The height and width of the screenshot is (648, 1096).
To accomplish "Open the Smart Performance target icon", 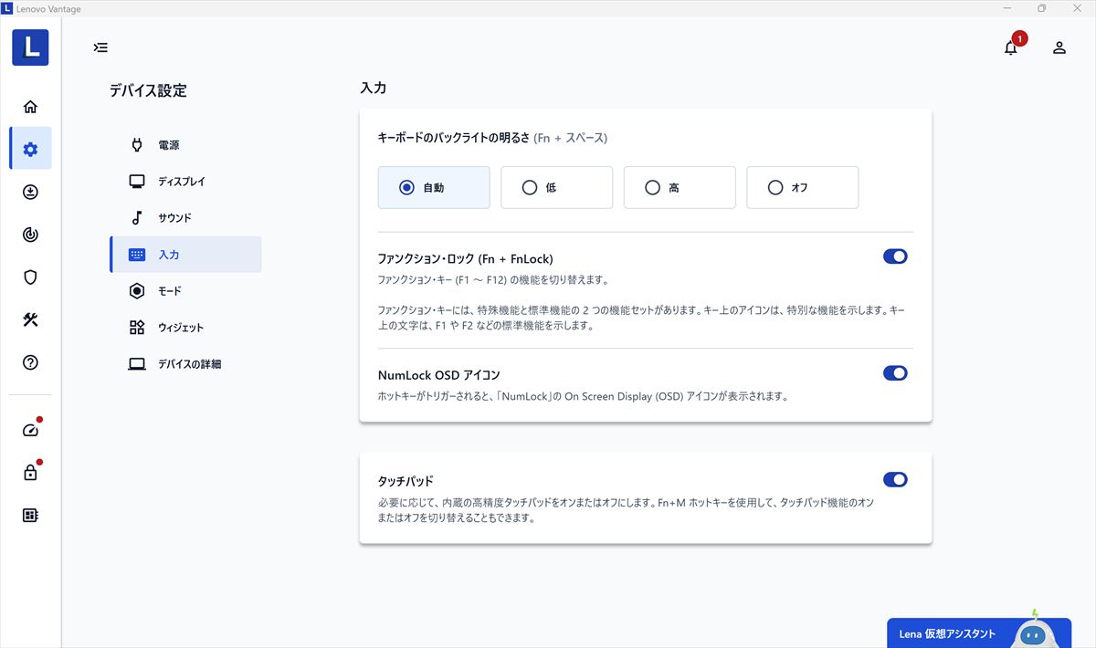I will pyautogui.click(x=30, y=235).
